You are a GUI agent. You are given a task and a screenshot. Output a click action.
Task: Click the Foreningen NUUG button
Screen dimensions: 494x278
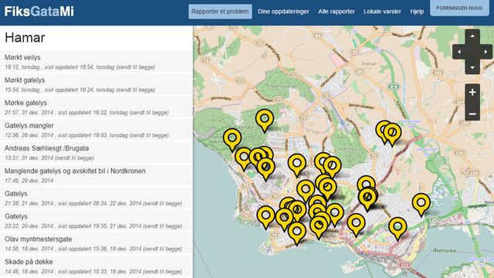(x=459, y=8)
